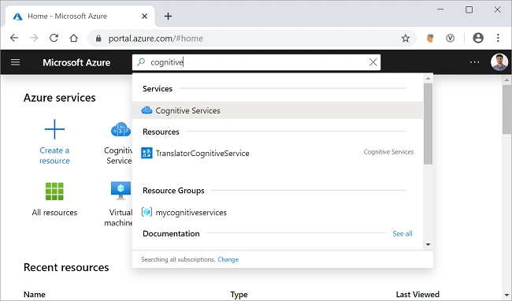The height and width of the screenshot is (301, 512).
Task: Click the address bar URL
Action: click(x=156, y=39)
